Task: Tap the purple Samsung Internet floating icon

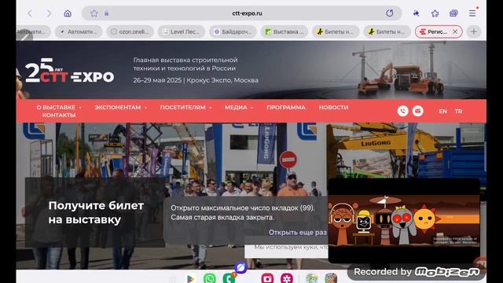Action: [x=240, y=267]
